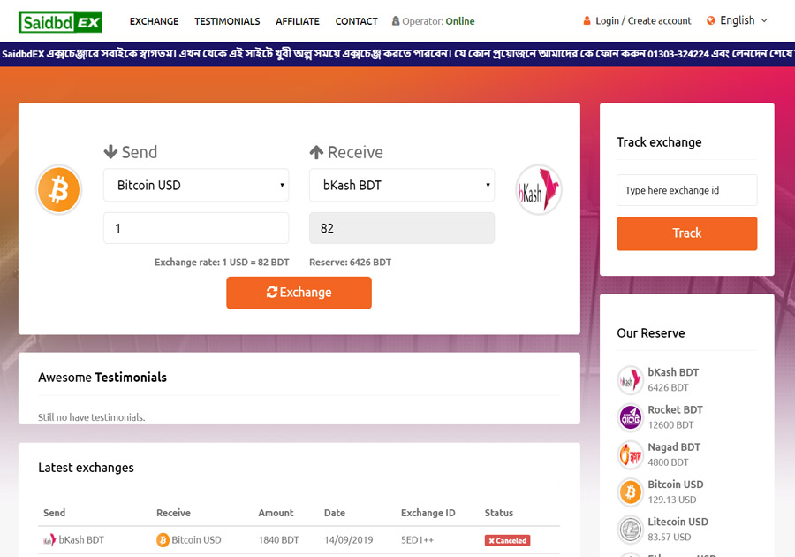Viewport: 795px width, 557px height.
Task: Click the exchange ID tracking field
Action: [x=686, y=190]
